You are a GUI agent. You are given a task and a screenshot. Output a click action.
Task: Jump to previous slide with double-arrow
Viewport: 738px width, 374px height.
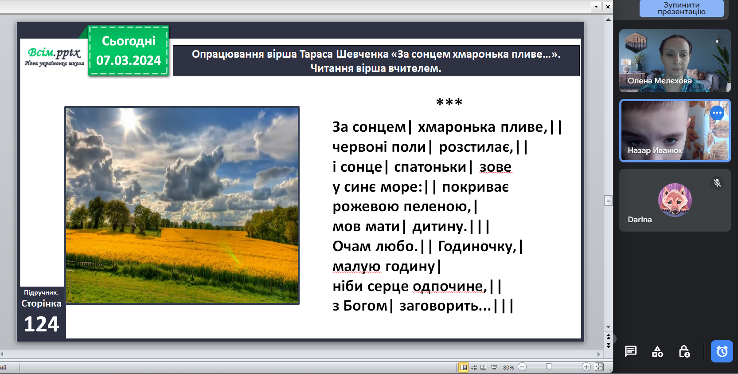point(609,337)
